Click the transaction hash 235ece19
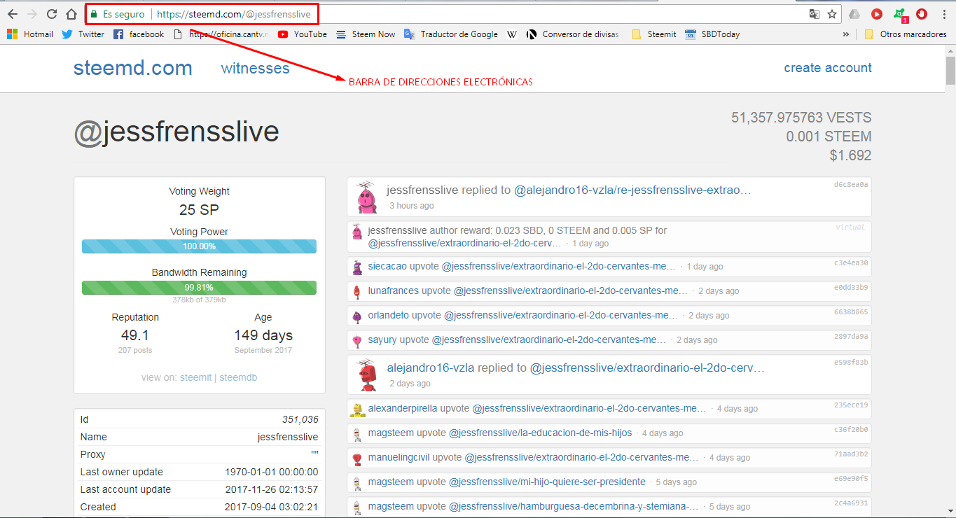The width and height of the screenshot is (956, 518). [851, 405]
